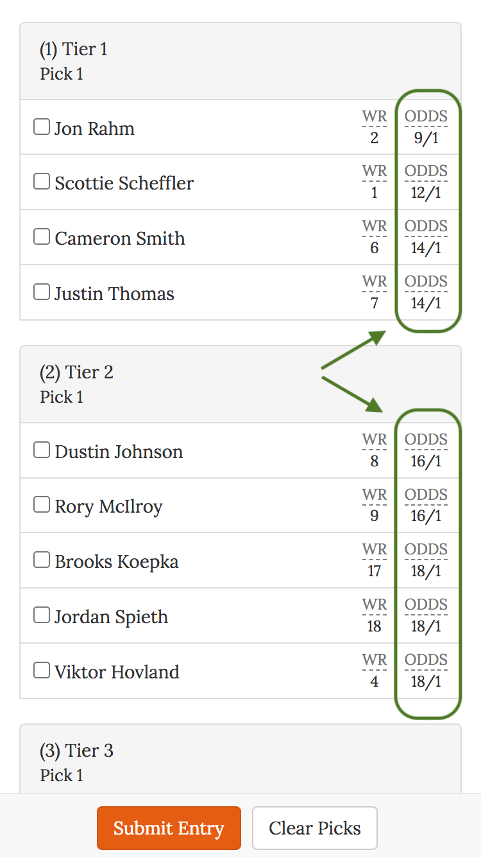This screenshot has height=857, width=481.
Task: Select Scottie Scheffler's checkbox
Action: tap(42, 182)
